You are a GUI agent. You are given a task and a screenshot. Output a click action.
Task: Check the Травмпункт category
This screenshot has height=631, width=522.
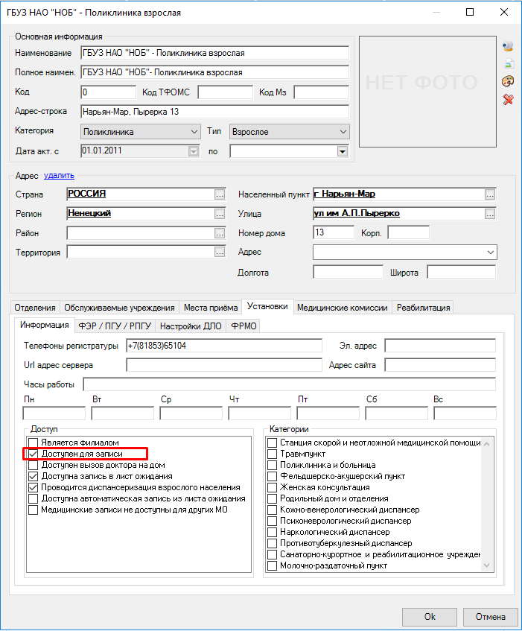(x=273, y=454)
